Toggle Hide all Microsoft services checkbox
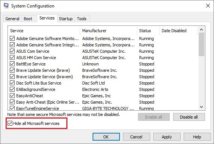Image resolution: width=214 pixels, height=144 pixels. [10, 123]
